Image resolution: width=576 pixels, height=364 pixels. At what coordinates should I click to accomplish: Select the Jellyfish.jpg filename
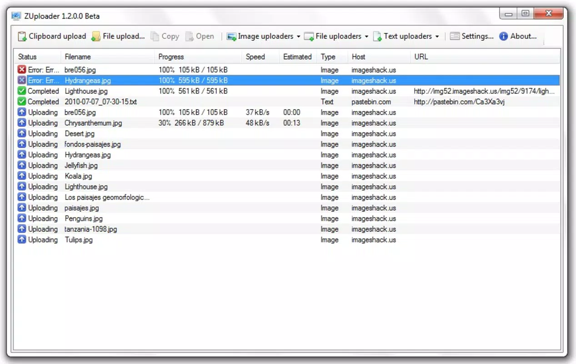tap(81, 166)
